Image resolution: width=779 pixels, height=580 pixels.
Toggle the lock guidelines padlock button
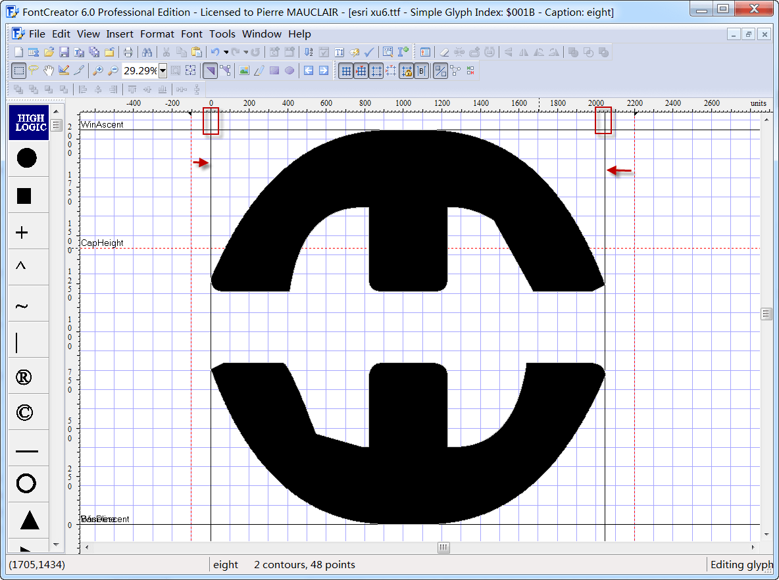pos(407,71)
